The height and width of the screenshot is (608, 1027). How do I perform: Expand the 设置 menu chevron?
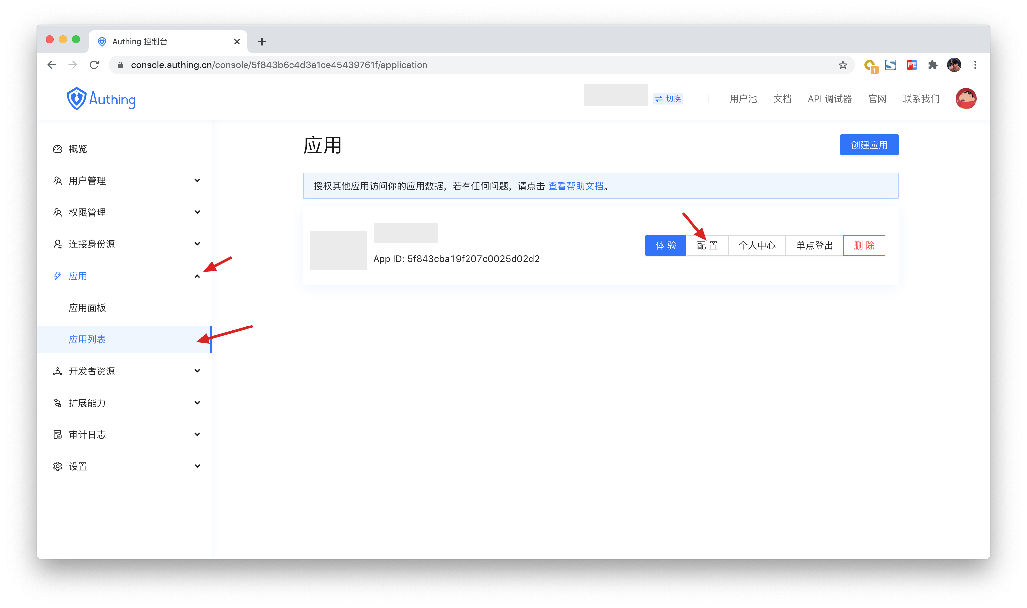(x=197, y=466)
